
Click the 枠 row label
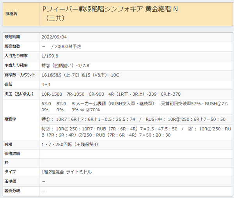click(6, 162)
